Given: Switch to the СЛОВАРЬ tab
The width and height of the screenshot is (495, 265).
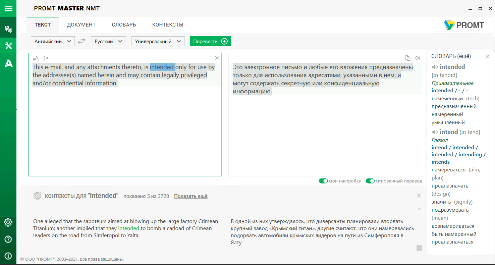Looking at the screenshot, I should pyautogui.click(x=124, y=25).
